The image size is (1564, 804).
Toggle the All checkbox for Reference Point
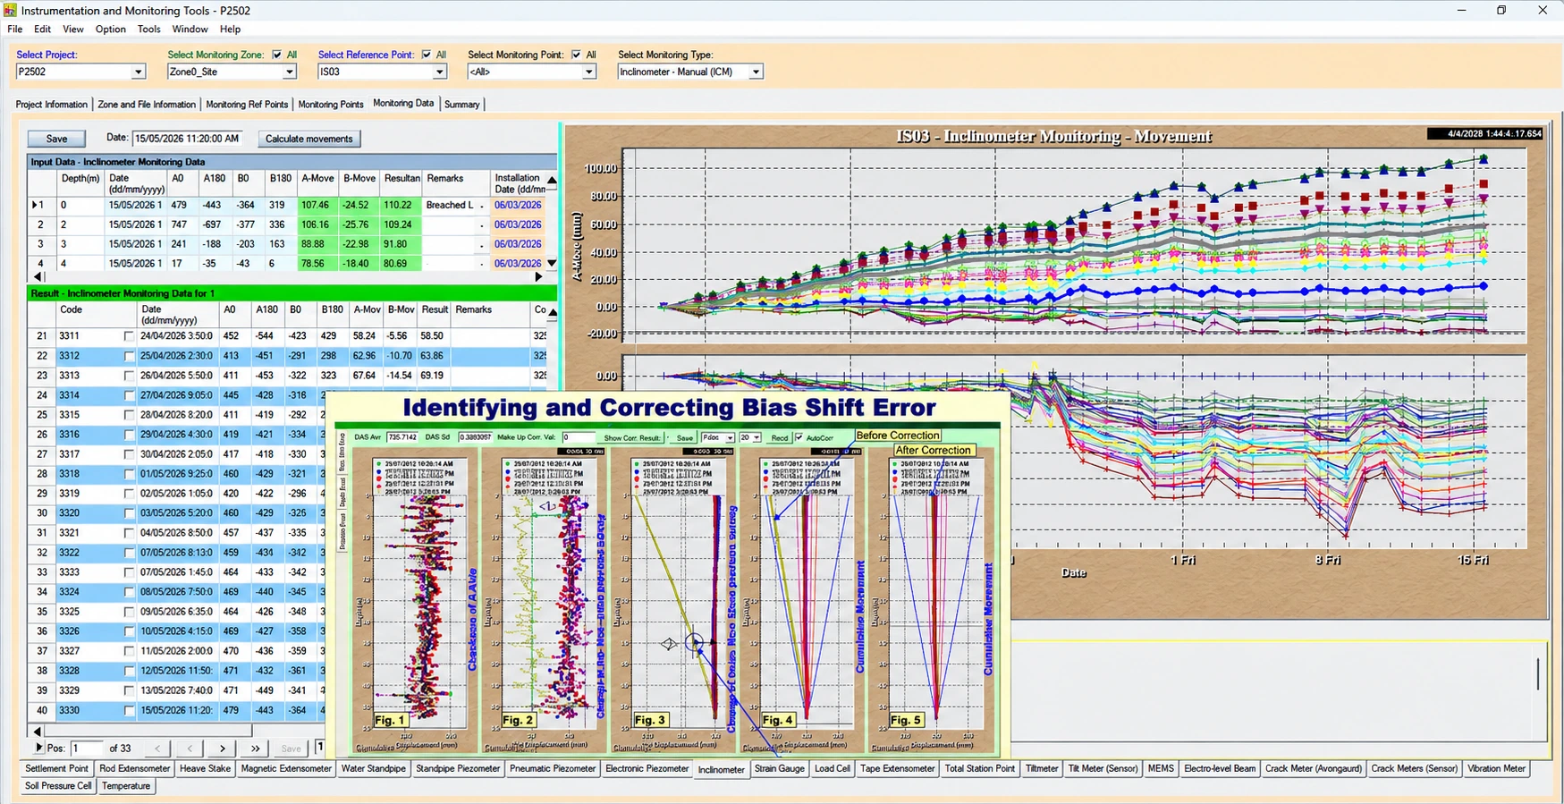tap(426, 55)
